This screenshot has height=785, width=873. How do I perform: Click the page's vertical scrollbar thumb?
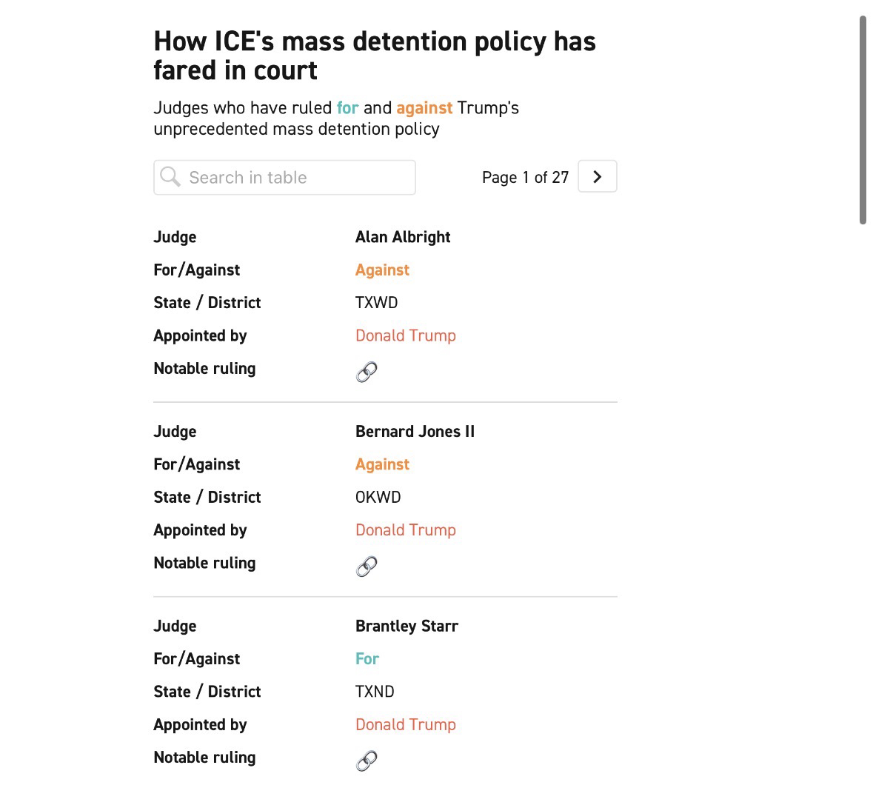coord(863,118)
